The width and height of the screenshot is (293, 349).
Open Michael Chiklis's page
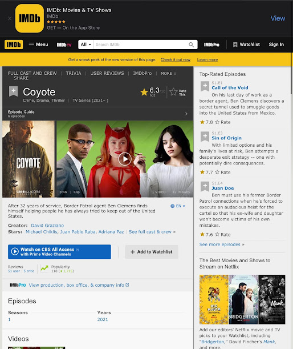tap(41, 232)
